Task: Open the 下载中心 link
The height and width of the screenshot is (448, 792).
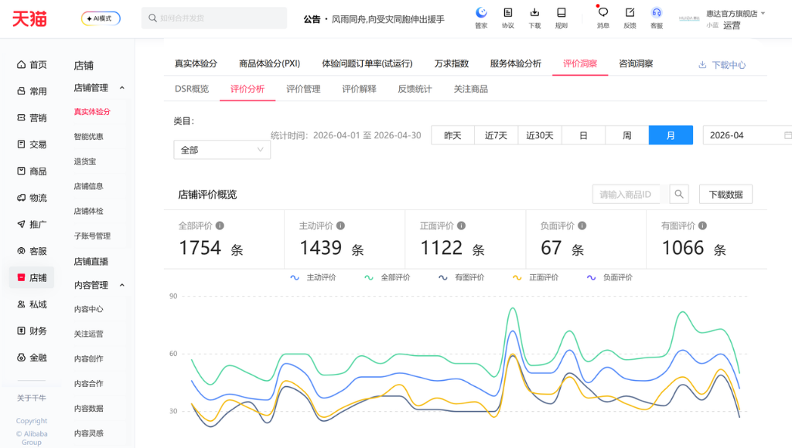Action: click(x=722, y=65)
